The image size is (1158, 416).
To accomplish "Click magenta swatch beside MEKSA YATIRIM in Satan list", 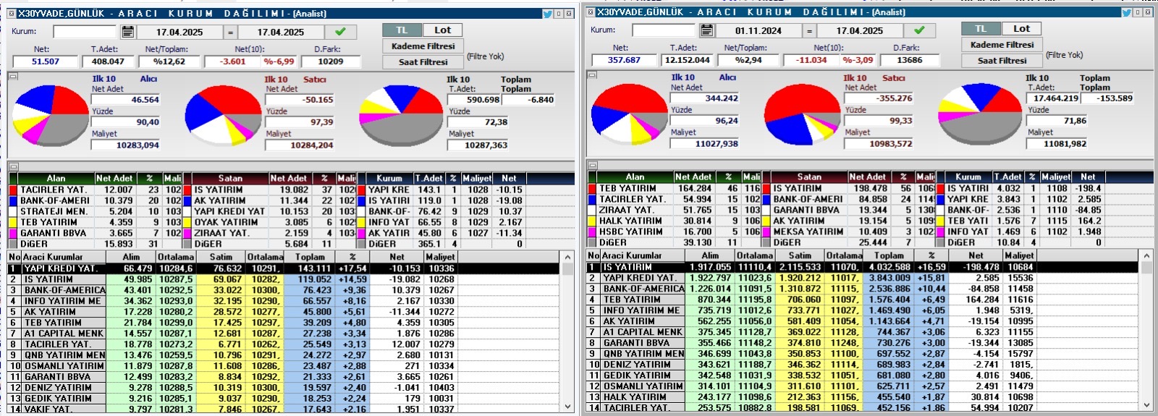I will (766, 232).
